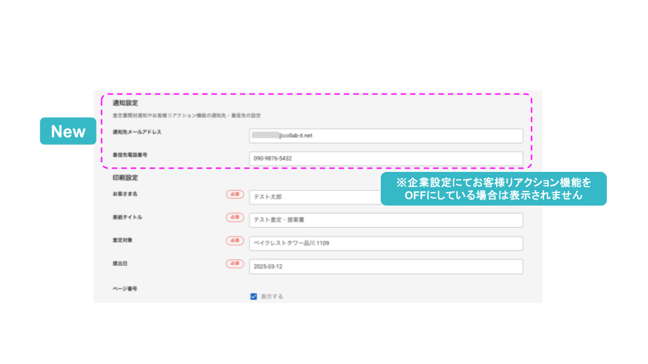Image resolution: width=648 pixels, height=364 pixels.
Task: Open the 提出日 date field 2025-03-12
Action: coord(385,266)
